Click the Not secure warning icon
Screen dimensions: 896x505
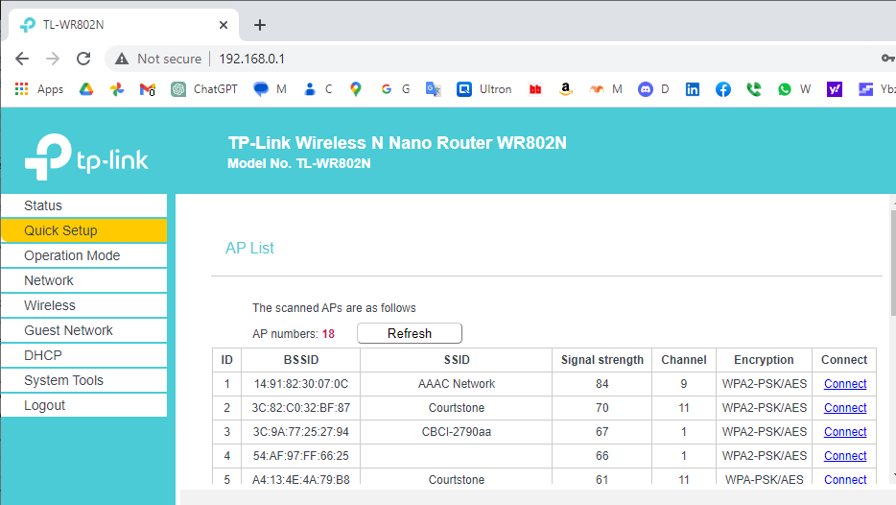(122, 59)
